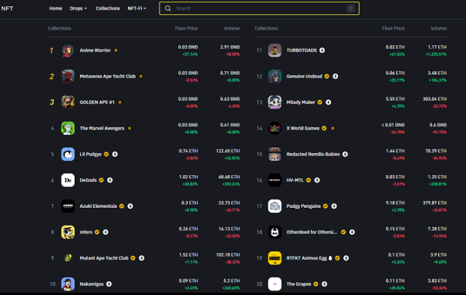466x295 pixels.
Task: Click the verified badge beside Pudgy Penguins
Action: 326,206
